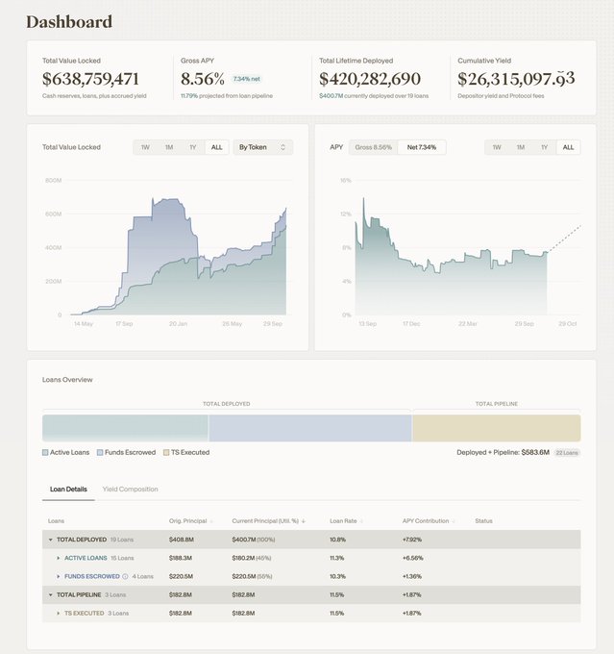Select ALL range on Total Value Locked chart
Viewport: 614px width, 654px height.
pos(217,147)
